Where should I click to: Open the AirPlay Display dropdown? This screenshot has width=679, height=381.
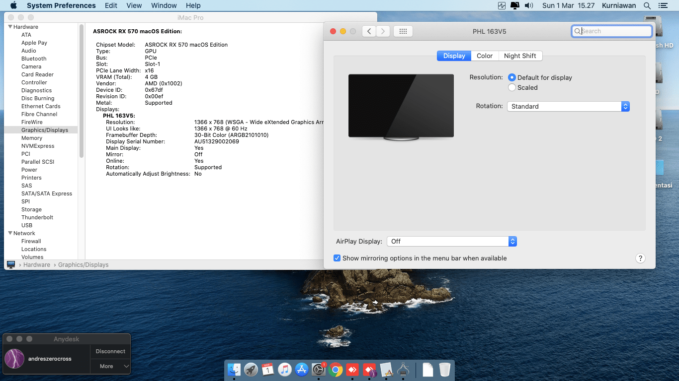pyautogui.click(x=452, y=241)
